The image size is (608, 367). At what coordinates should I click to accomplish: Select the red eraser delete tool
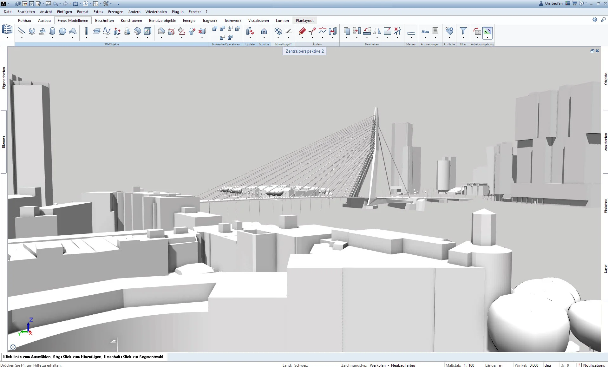click(x=302, y=31)
